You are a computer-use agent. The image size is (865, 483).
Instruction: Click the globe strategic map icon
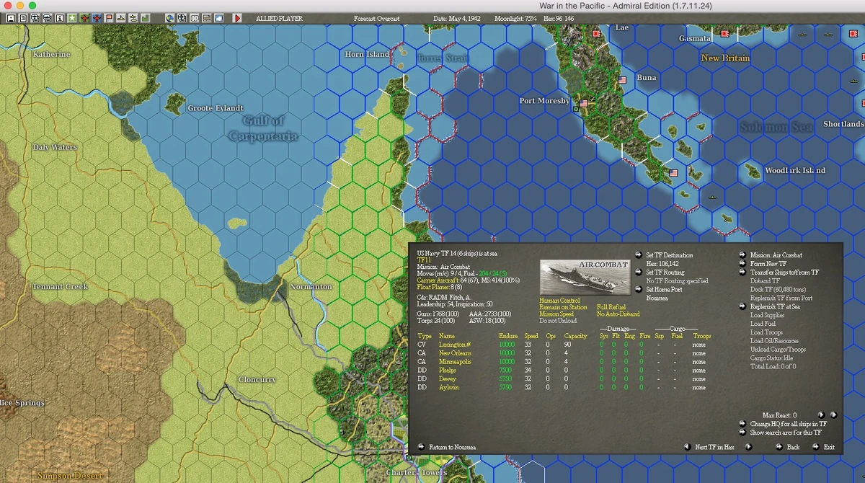coord(170,19)
